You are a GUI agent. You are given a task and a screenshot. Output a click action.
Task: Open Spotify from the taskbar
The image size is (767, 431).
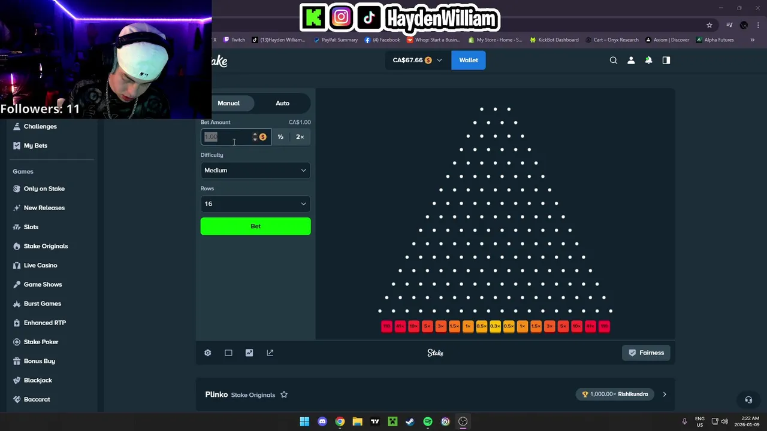[x=428, y=421]
